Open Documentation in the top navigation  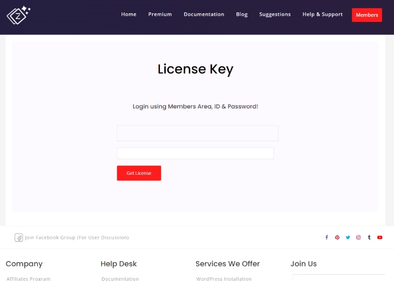point(204,15)
